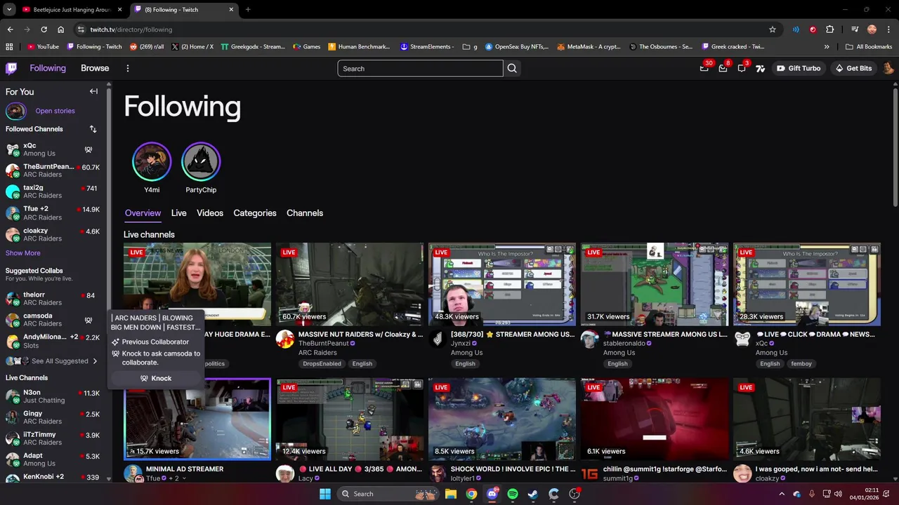Open Y4mi story avatar
Viewport: 899px width, 505px height.
coord(152,161)
